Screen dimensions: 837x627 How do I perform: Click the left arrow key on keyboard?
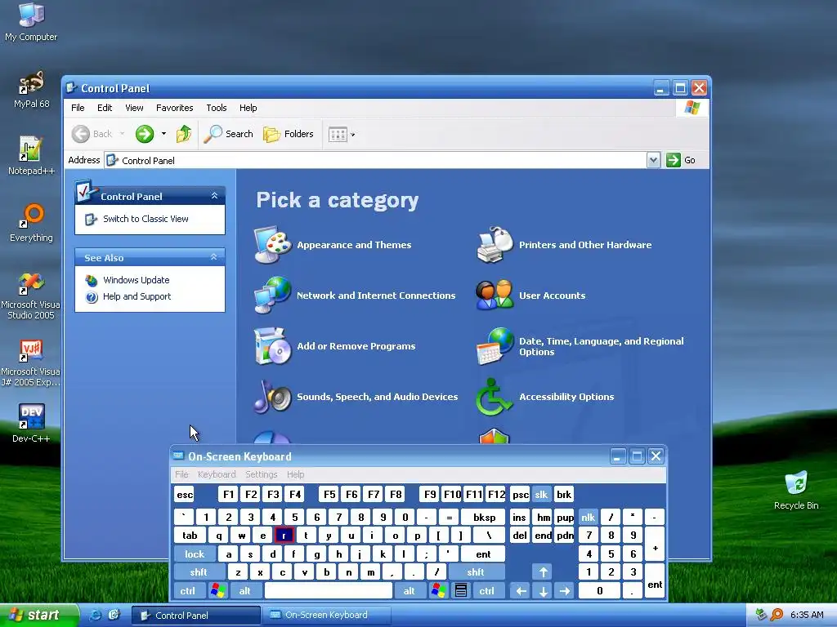coord(521,591)
